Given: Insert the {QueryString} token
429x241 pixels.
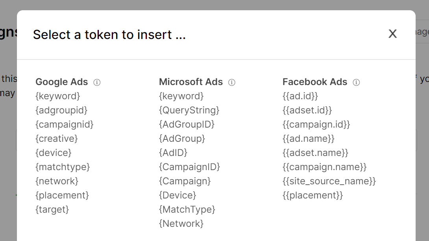Looking at the screenshot, I should click(189, 110).
